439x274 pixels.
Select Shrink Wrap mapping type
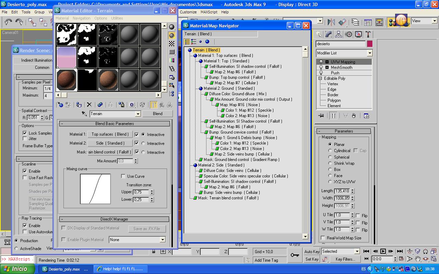(x=330, y=163)
